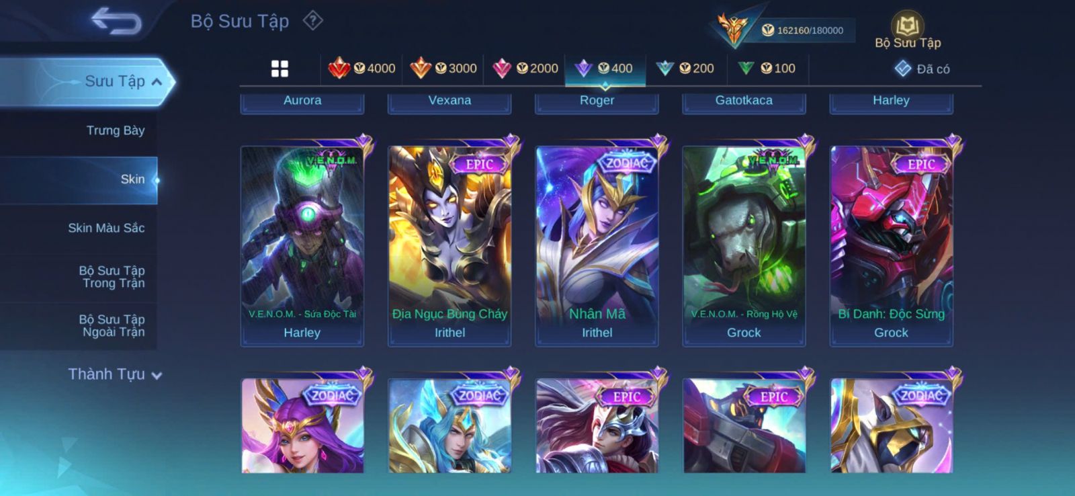Open the help question mark icon

point(312,21)
